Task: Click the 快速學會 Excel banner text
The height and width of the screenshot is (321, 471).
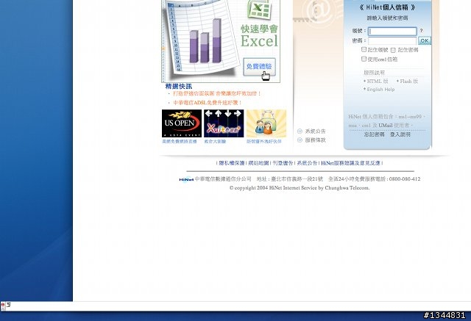Action: click(x=260, y=36)
